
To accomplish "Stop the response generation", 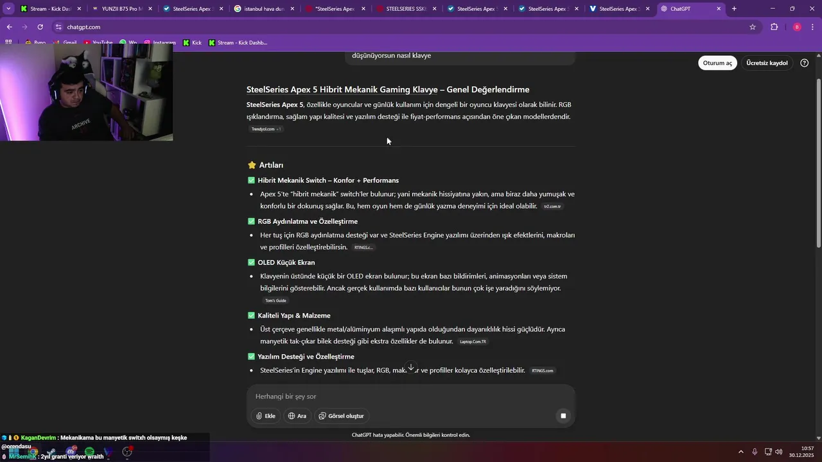I will pyautogui.click(x=563, y=416).
